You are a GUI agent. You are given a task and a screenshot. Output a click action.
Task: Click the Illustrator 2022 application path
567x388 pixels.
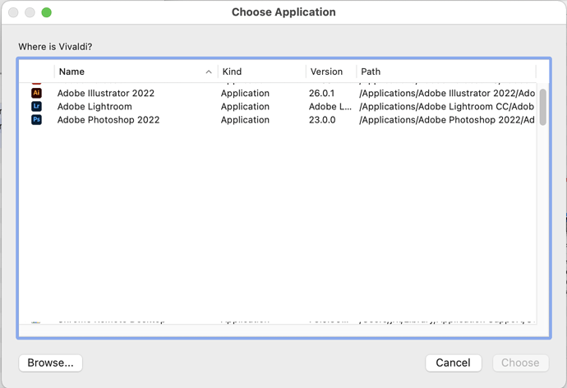click(447, 93)
